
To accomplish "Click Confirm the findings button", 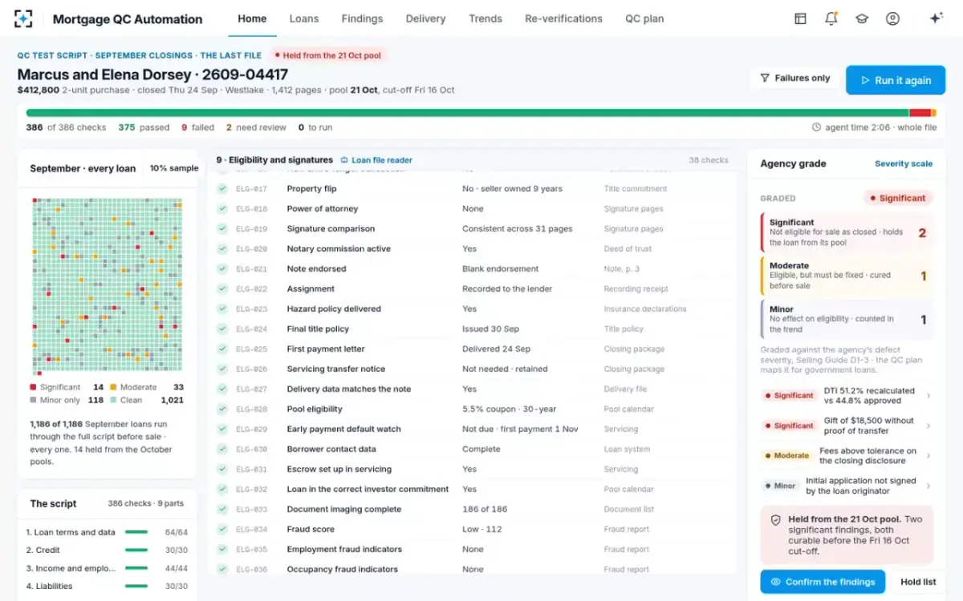I will (x=823, y=582).
